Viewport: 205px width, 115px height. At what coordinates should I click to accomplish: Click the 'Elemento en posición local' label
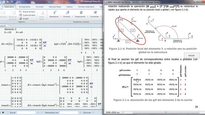click(x=177, y=41)
